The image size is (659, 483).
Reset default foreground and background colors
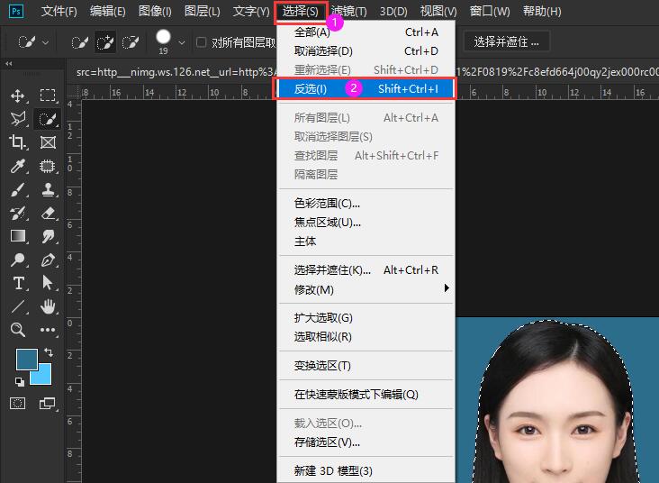20,381
